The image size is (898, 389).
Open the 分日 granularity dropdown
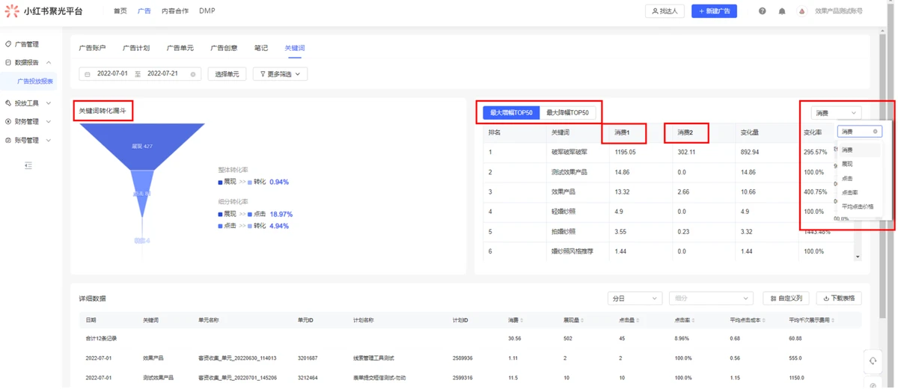[x=635, y=298]
